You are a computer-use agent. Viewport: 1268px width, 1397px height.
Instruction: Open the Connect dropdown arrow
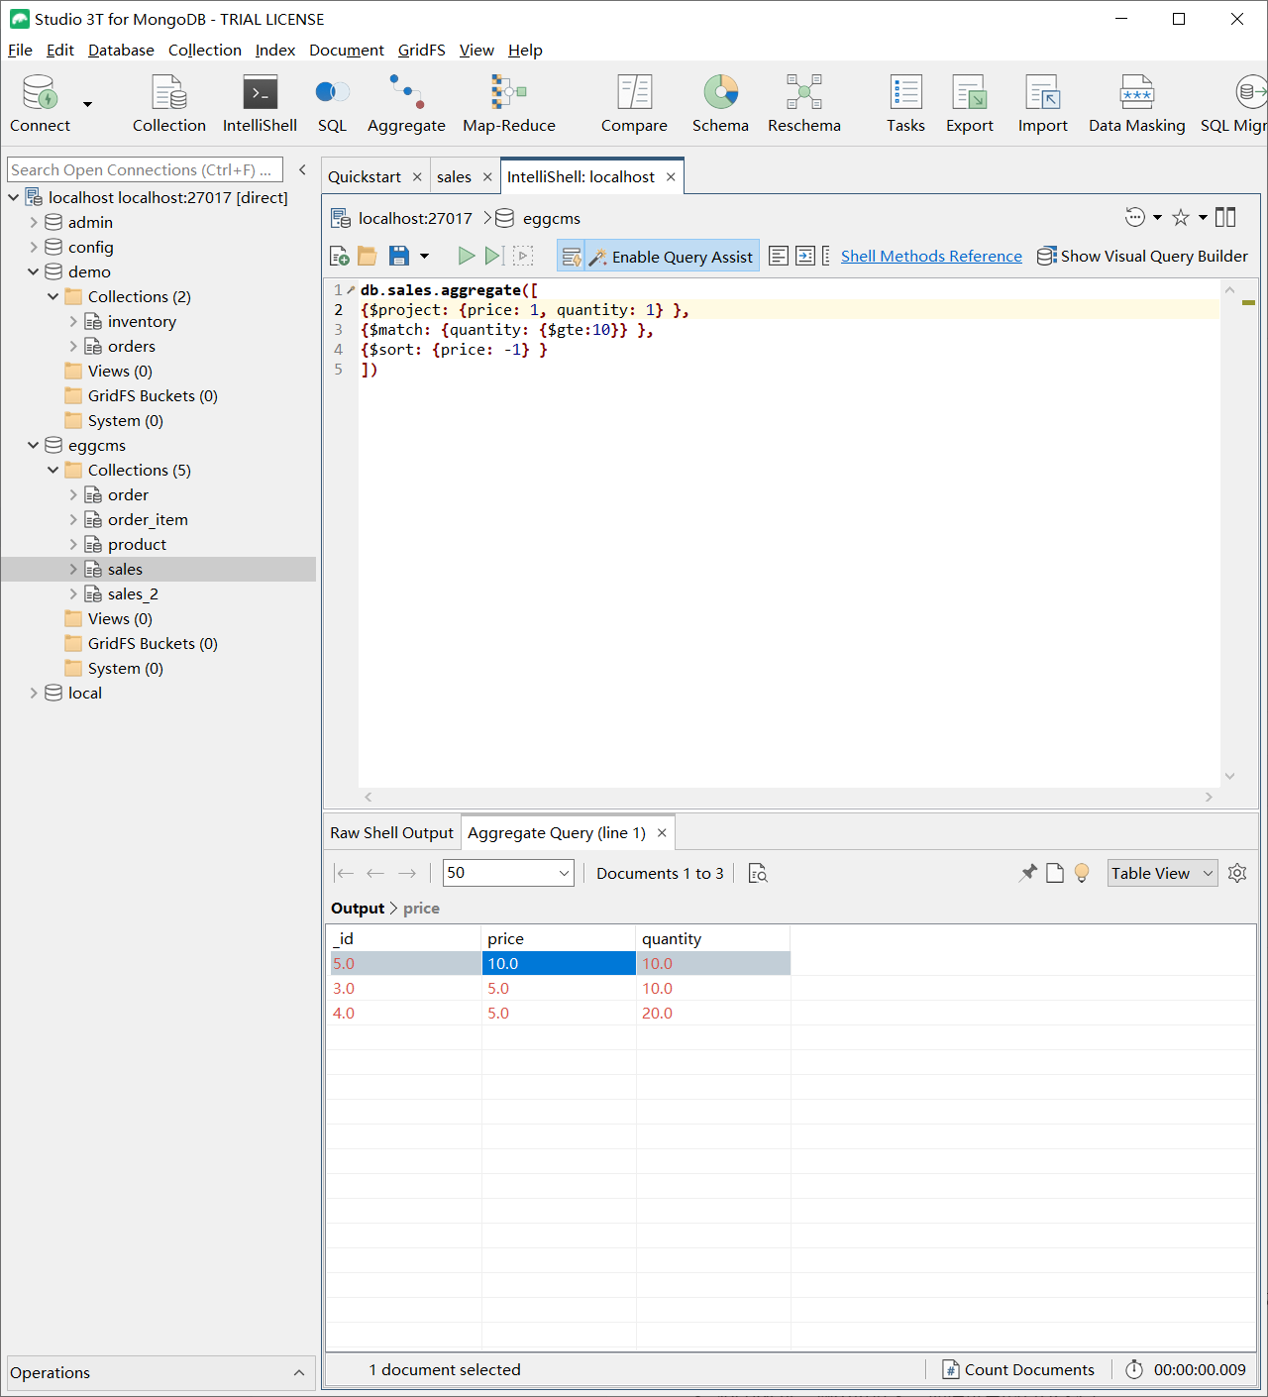(x=87, y=104)
